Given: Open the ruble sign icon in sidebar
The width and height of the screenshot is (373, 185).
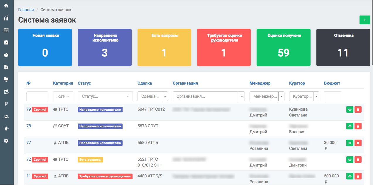Looking at the screenshot, I should point(6,104).
